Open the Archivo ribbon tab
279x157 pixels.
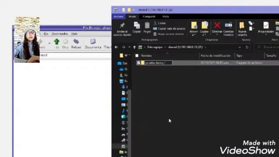[x=118, y=17]
